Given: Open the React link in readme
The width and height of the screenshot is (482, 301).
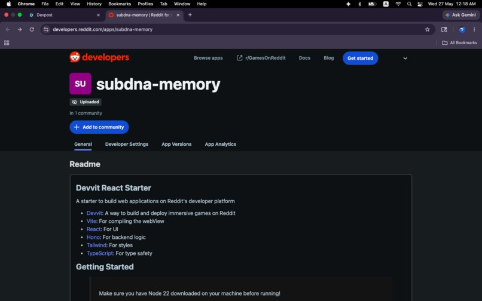Looking at the screenshot, I should click(93, 229).
